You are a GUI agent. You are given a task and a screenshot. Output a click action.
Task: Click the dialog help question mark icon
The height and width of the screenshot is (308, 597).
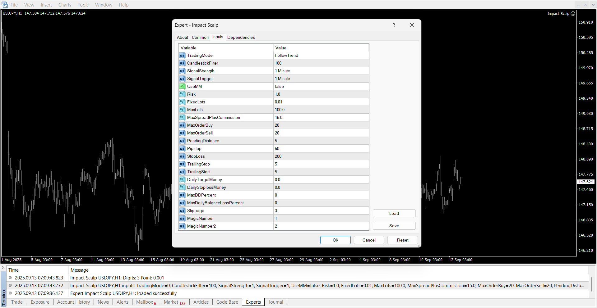pos(394,25)
